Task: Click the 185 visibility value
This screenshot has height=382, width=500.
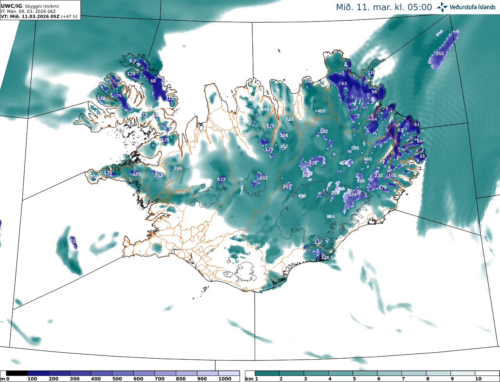Action: click(137, 174)
